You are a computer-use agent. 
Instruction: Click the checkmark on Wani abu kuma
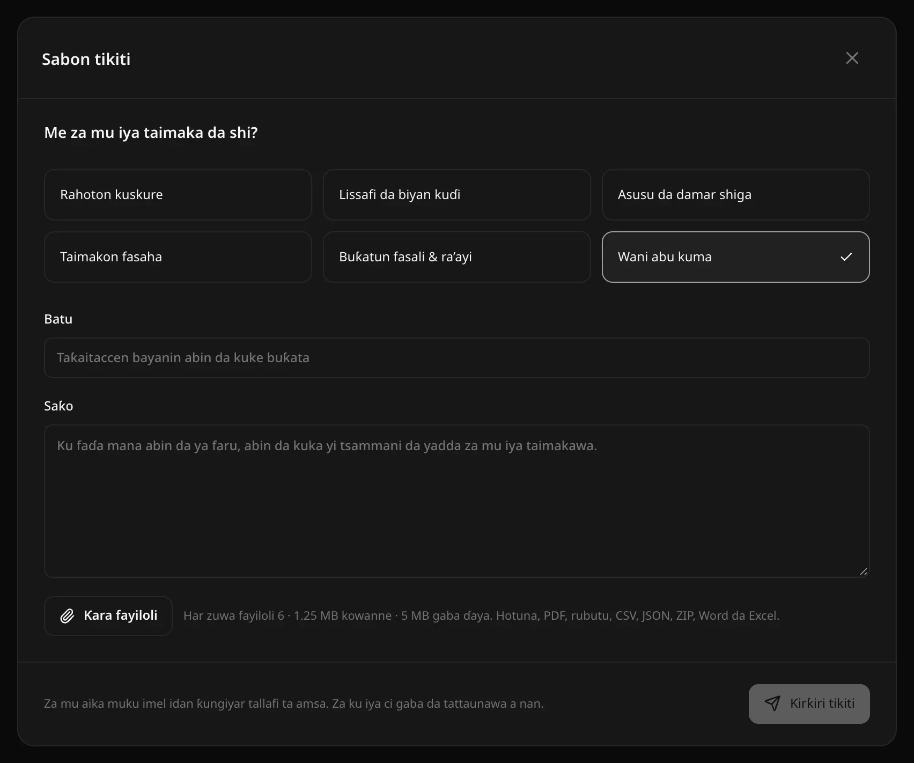click(x=846, y=257)
